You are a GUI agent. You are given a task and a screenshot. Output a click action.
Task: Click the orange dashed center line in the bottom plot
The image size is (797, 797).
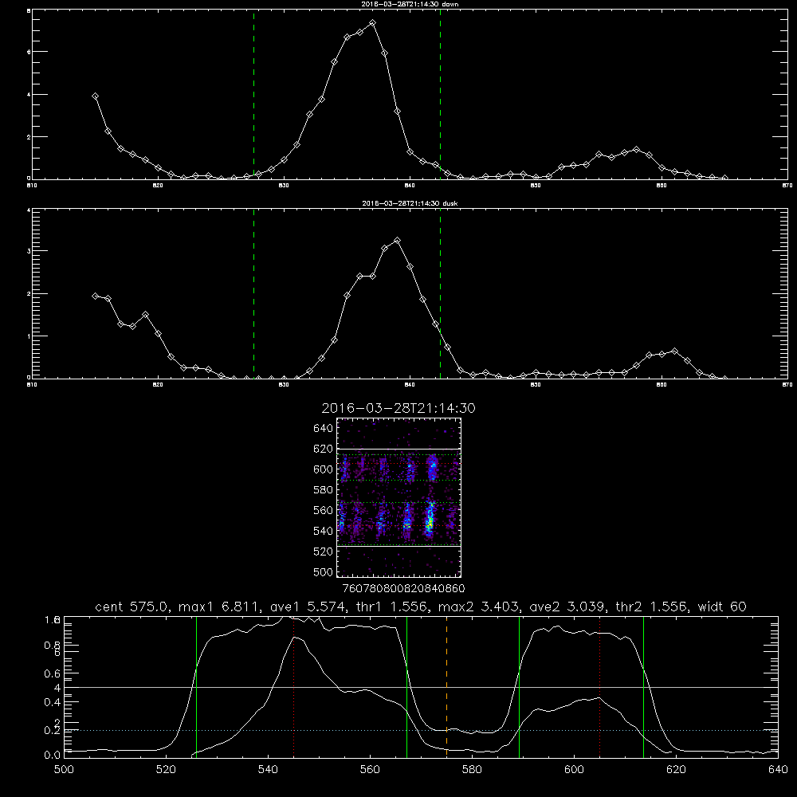click(447, 687)
